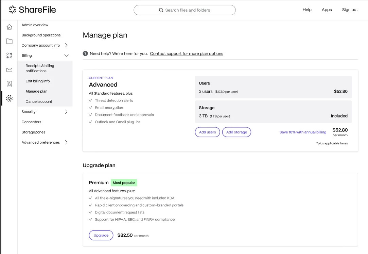Image resolution: width=368 pixels, height=254 pixels.
Task: Click the $52.80 users price
Action: (340, 92)
